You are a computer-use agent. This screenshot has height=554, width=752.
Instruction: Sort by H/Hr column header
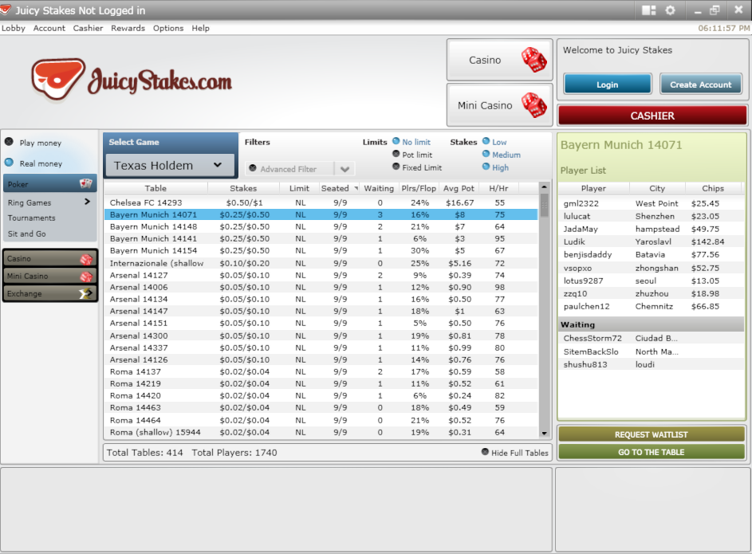point(498,188)
